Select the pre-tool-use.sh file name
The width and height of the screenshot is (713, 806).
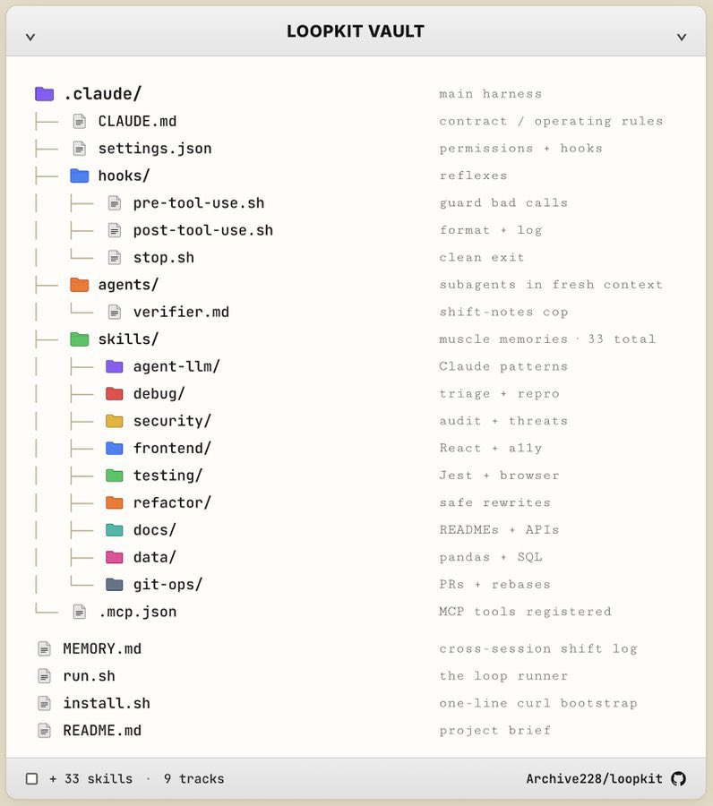199,203
